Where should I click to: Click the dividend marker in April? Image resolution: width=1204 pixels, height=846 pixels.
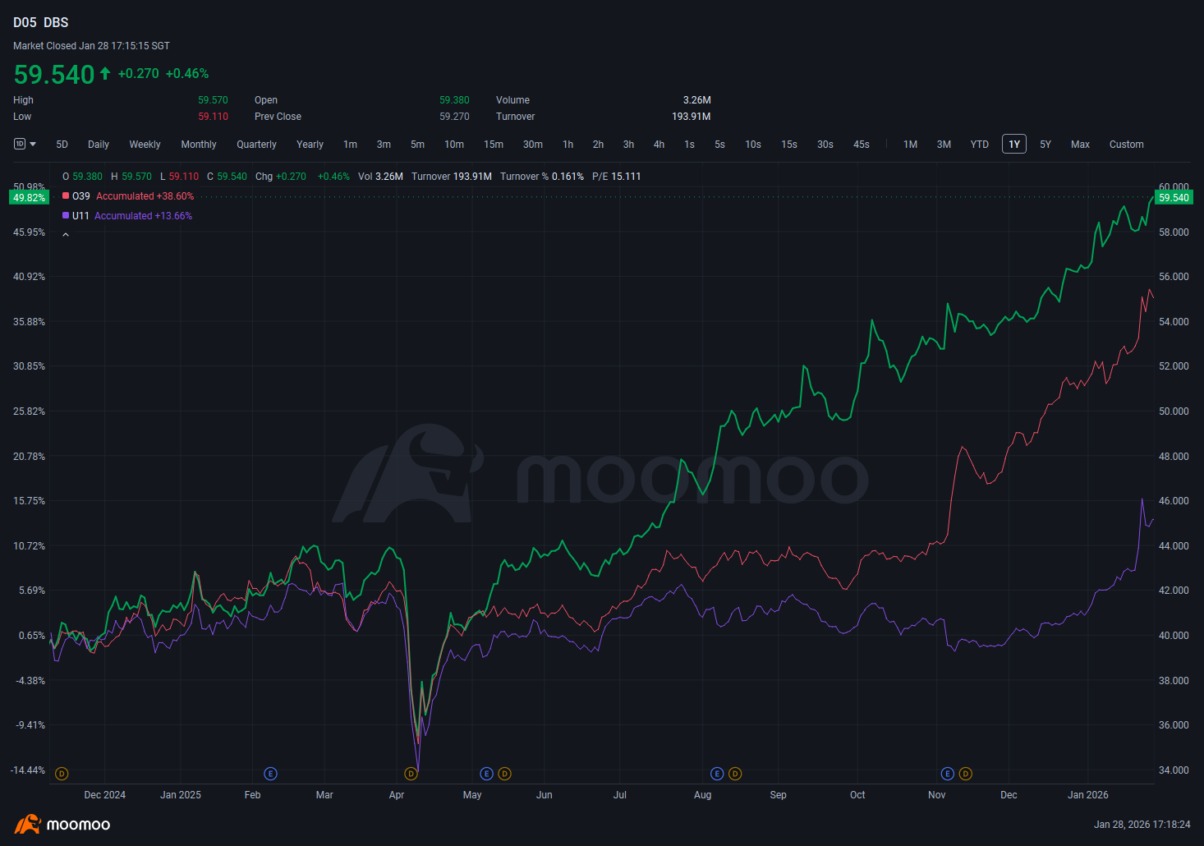[x=411, y=774]
